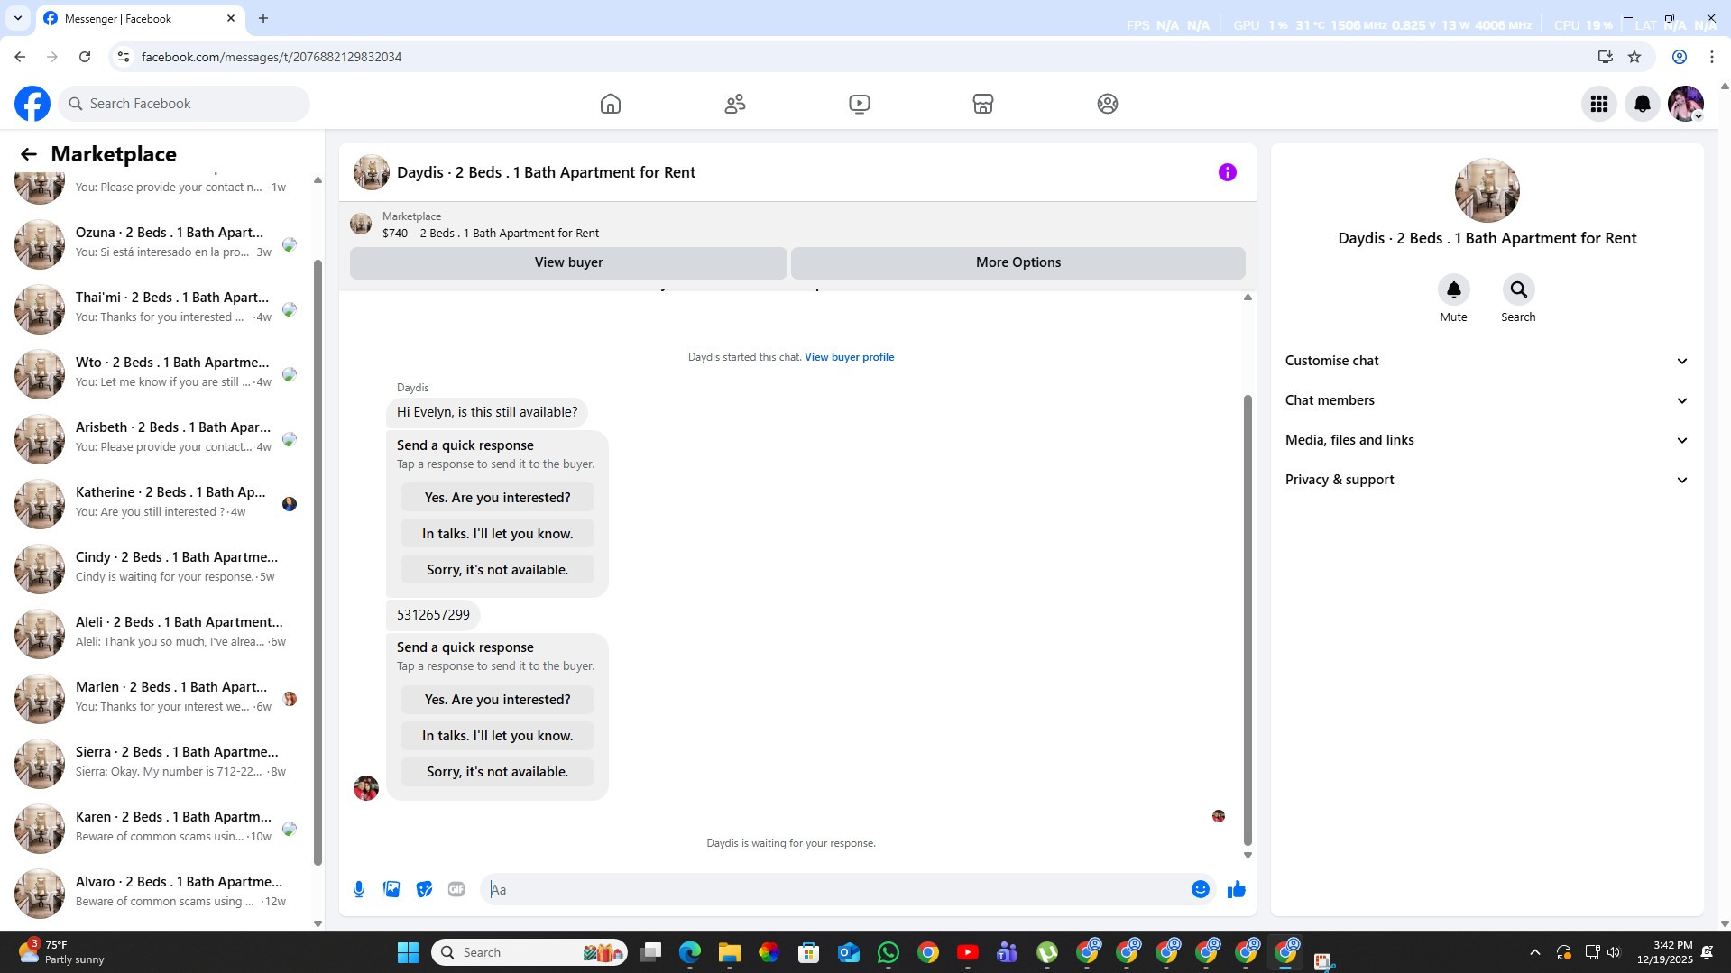Click More Options button
The image size is (1731, 973).
click(1018, 262)
